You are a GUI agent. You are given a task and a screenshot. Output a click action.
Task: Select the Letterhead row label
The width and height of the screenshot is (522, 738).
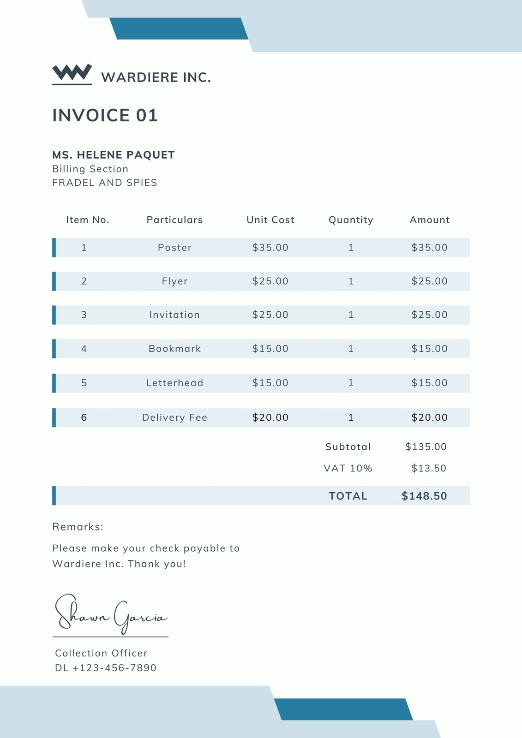(x=175, y=383)
